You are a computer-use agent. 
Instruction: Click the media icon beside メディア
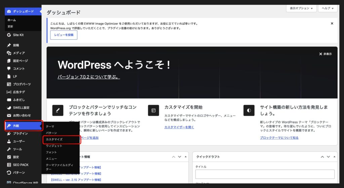(9, 53)
